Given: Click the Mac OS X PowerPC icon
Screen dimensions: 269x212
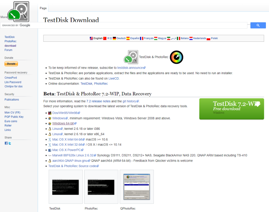Looking at the screenshot, I should (x=50, y=150).
